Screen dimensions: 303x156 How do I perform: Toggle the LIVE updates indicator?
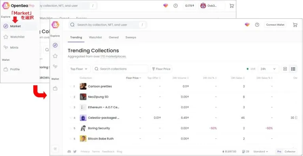coord(251,69)
